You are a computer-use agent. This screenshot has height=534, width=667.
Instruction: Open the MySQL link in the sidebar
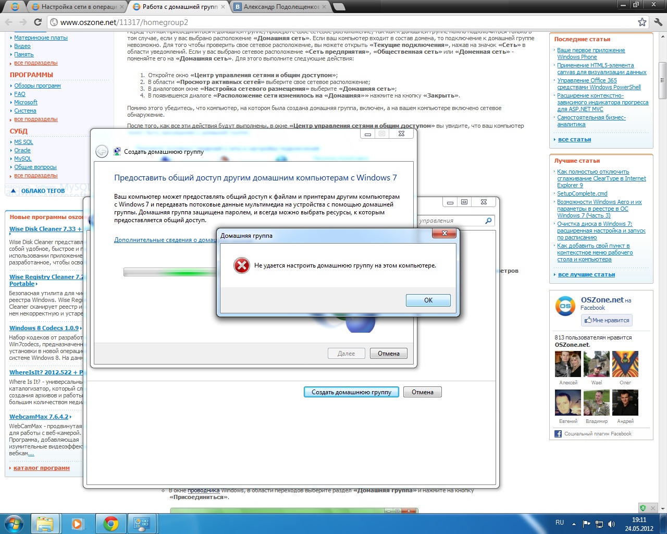click(22, 159)
